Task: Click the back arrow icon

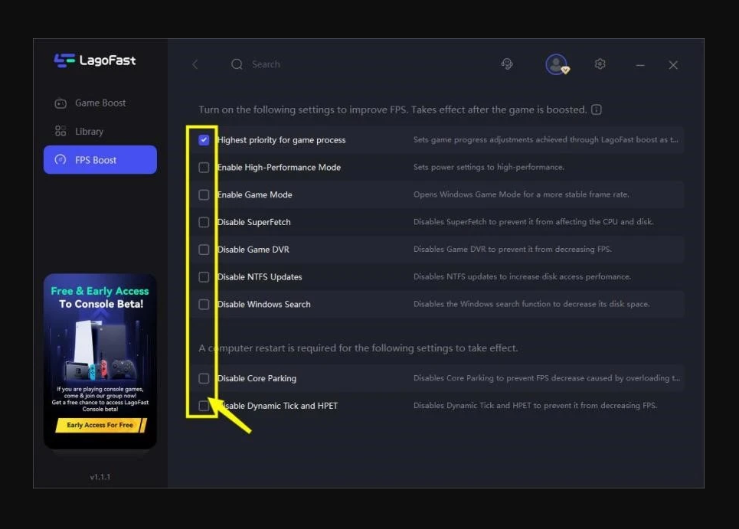Action: 195,64
